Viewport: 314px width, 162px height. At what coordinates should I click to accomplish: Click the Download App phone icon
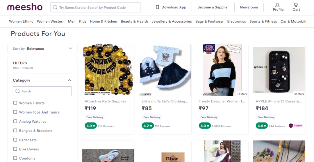click(x=158, y=7)
